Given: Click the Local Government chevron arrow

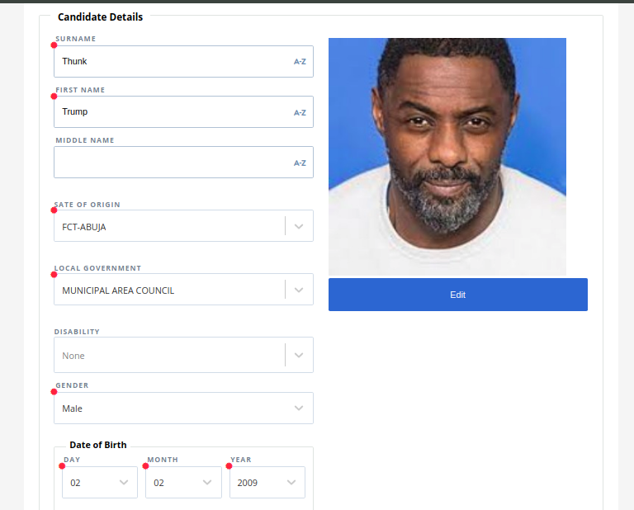Looking at the screenshot, I should (299, 290).
